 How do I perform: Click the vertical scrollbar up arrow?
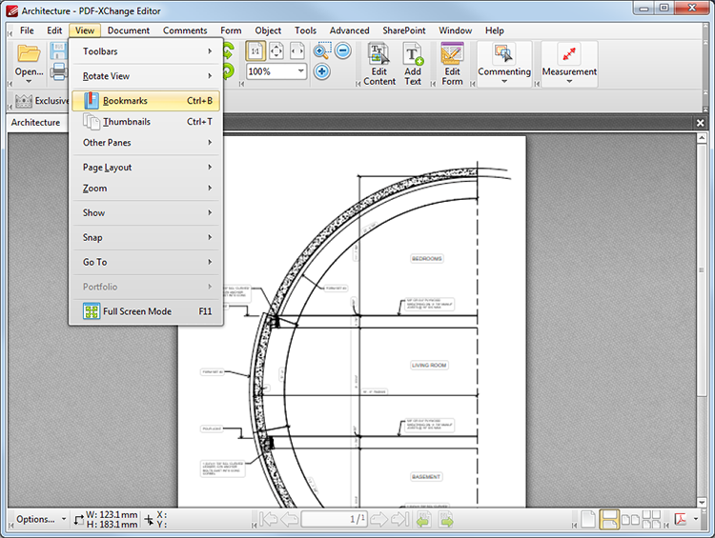pyautogui.click(x=702, y=137)
